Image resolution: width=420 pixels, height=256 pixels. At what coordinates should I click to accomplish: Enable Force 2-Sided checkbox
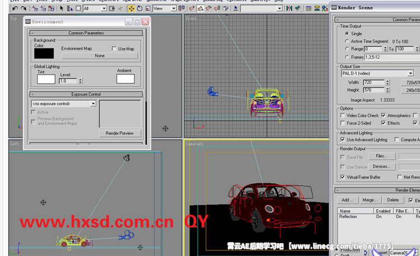(342, 123)
